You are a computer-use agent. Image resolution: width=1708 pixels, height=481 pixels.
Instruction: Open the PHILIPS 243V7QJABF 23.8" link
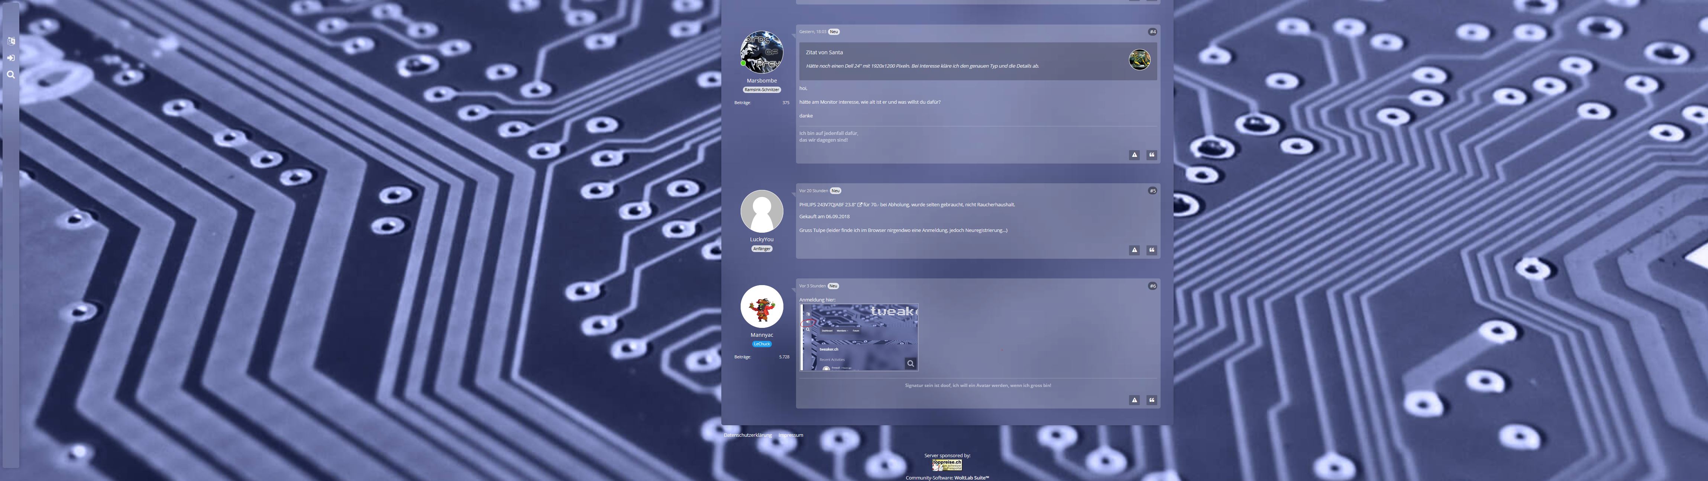(829, 205)
